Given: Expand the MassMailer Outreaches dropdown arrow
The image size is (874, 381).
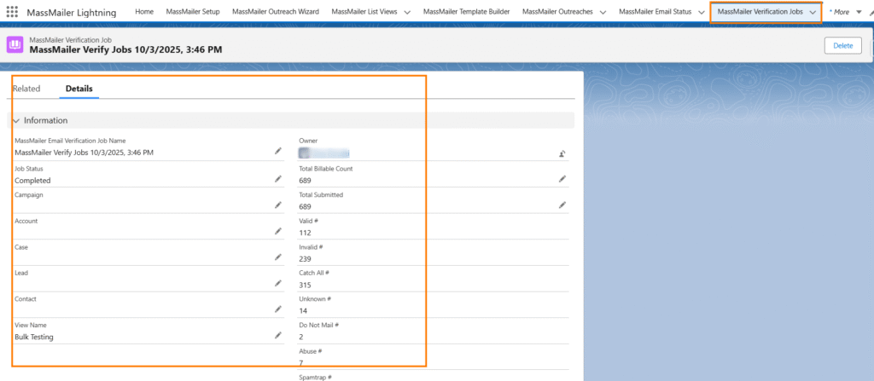Looking at the screenshot, I should (602, 12).
